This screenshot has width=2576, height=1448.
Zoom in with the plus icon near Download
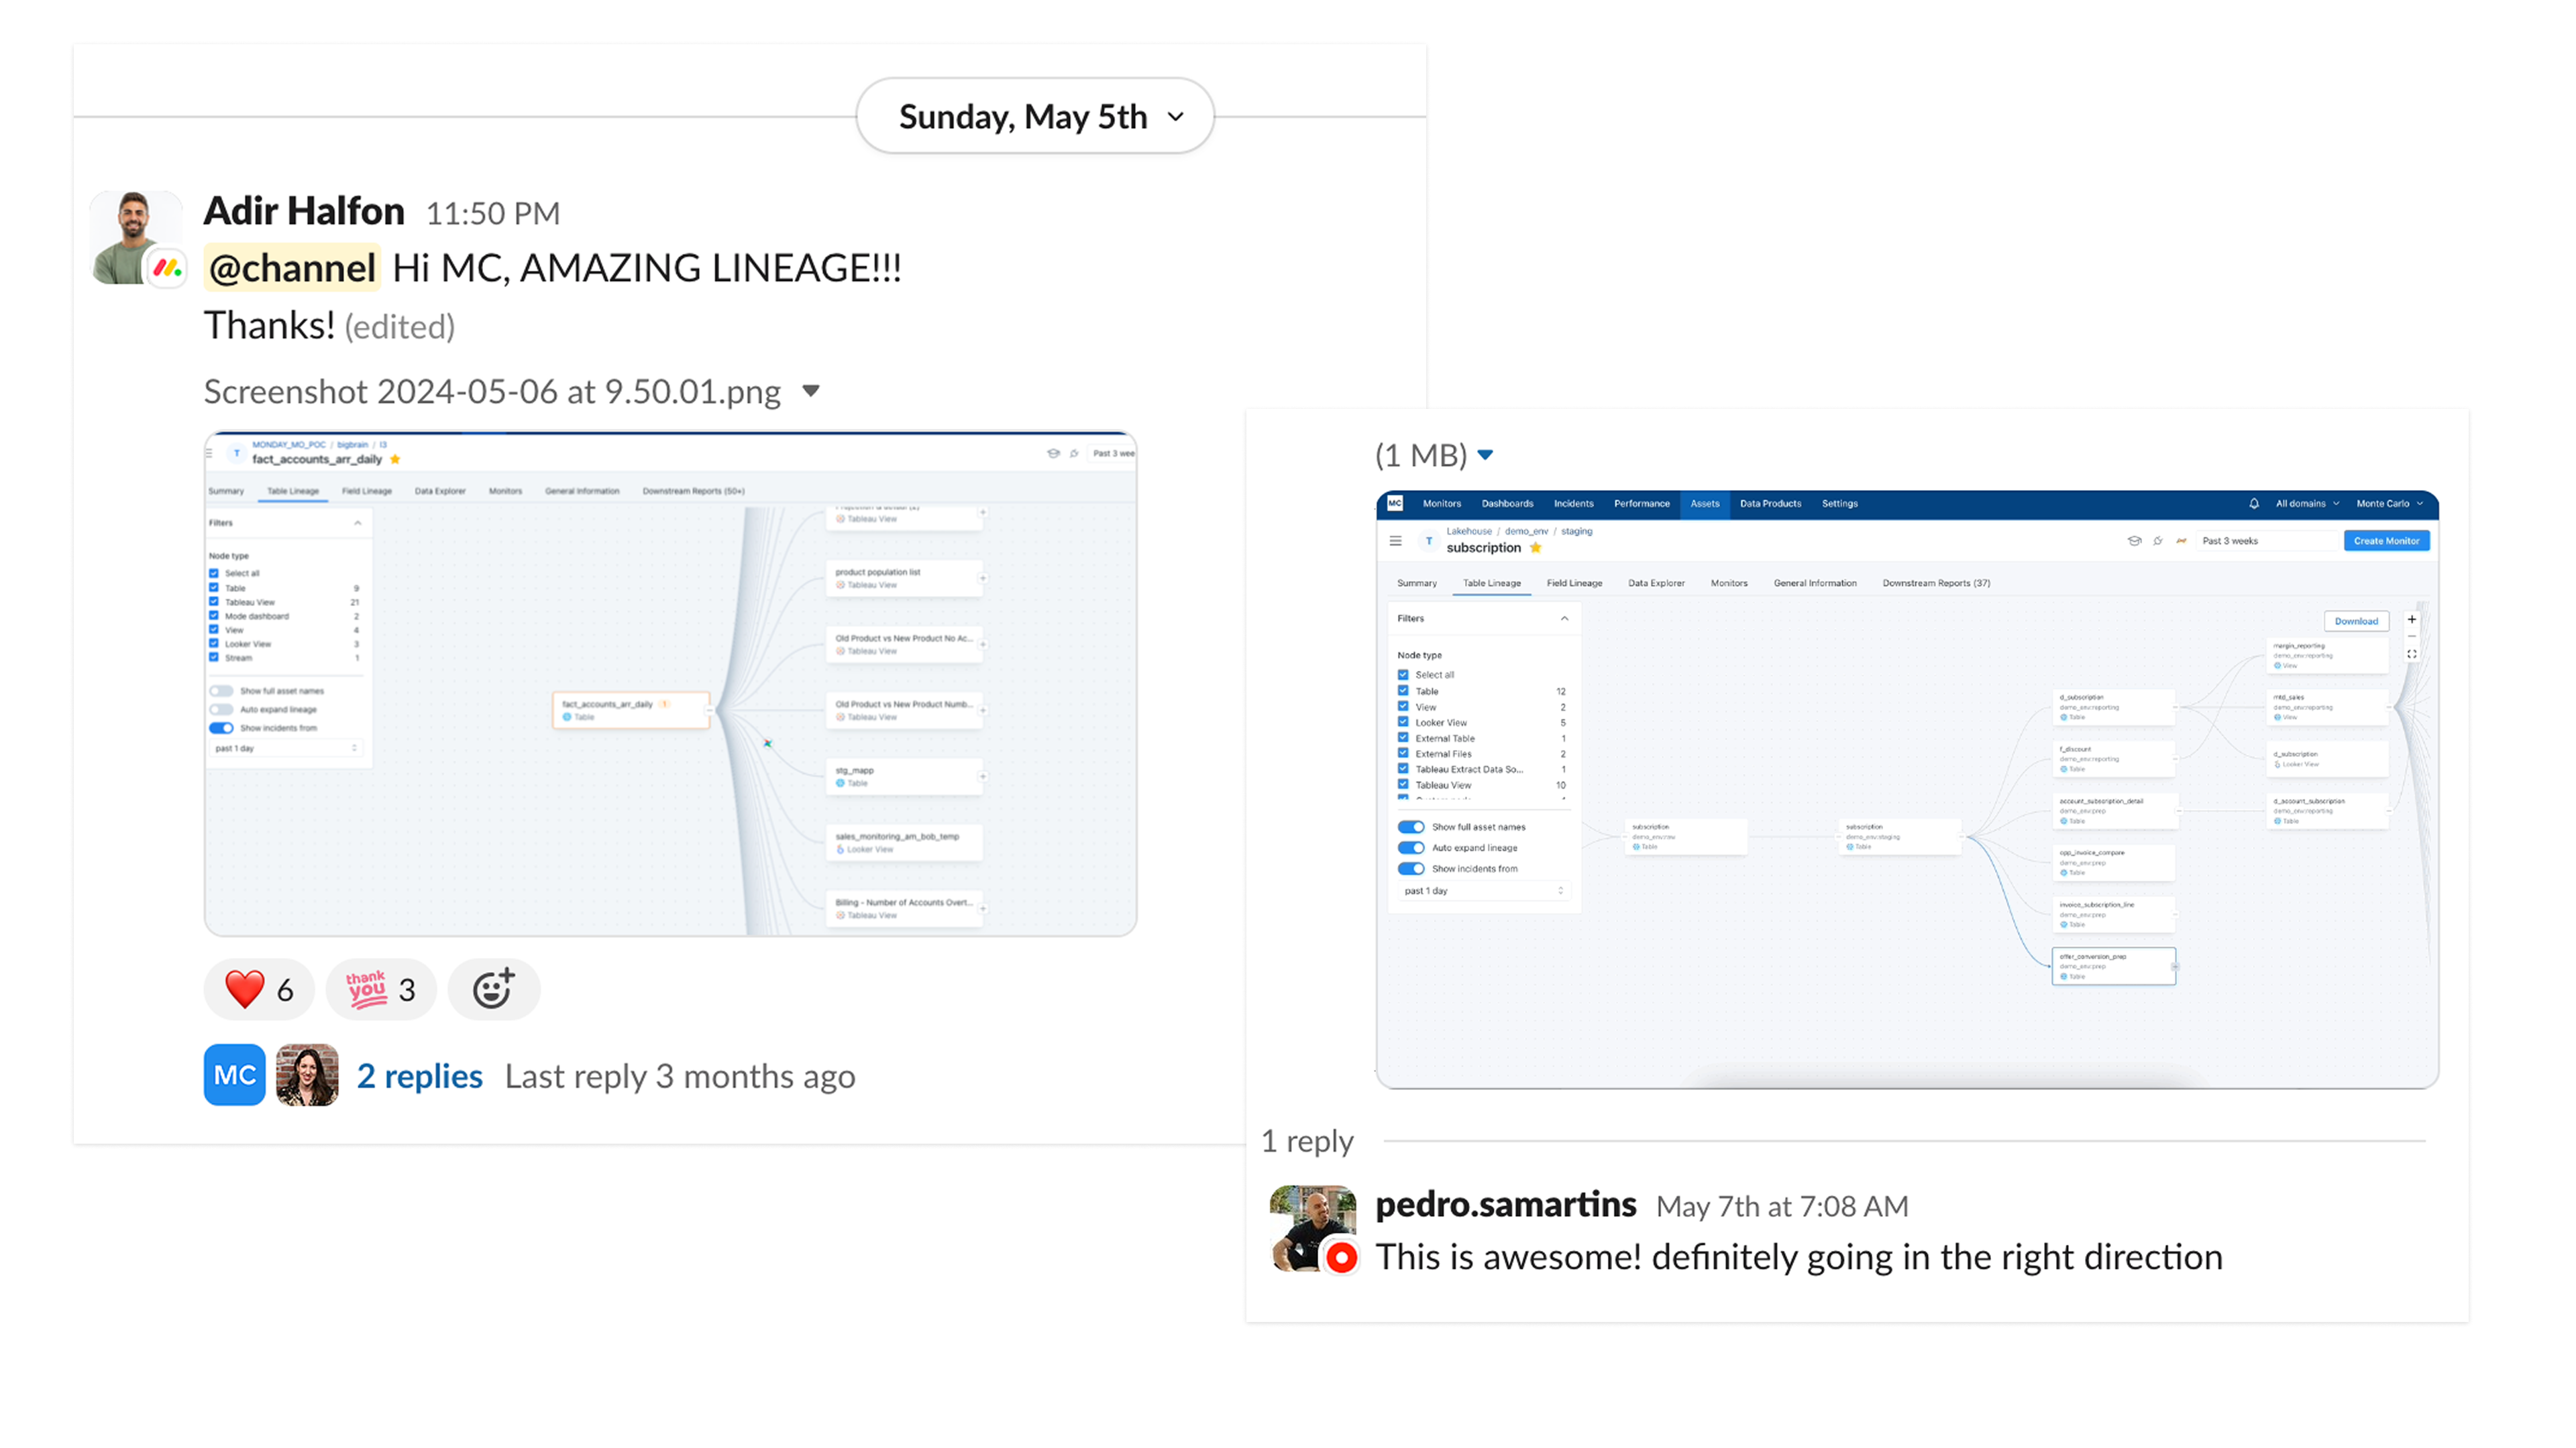pyautogui.click(x=2411, y=619)
